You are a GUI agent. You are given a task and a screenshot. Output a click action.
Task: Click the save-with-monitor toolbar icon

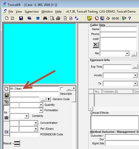pos(29,18)
